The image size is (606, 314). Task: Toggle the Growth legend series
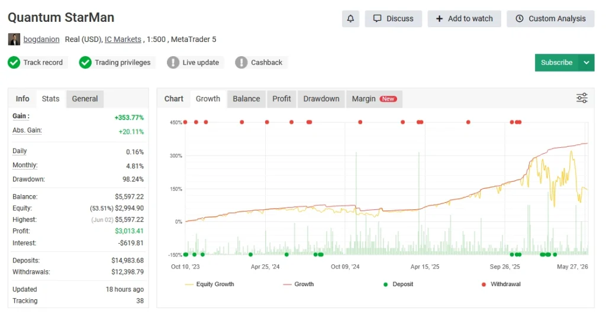[298, 284]
